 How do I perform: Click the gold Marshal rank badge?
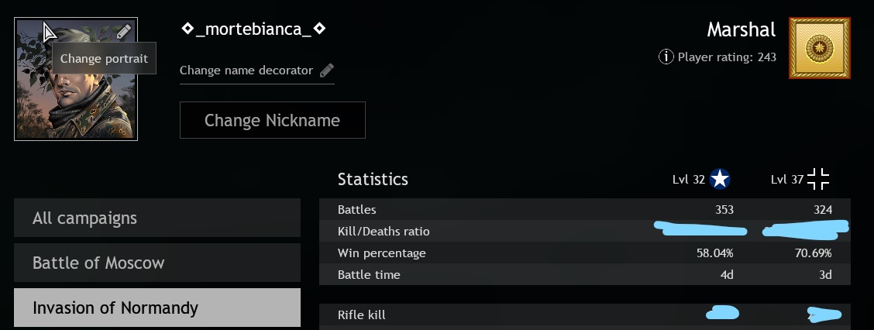pyautogui.click(x=819, y=49)
